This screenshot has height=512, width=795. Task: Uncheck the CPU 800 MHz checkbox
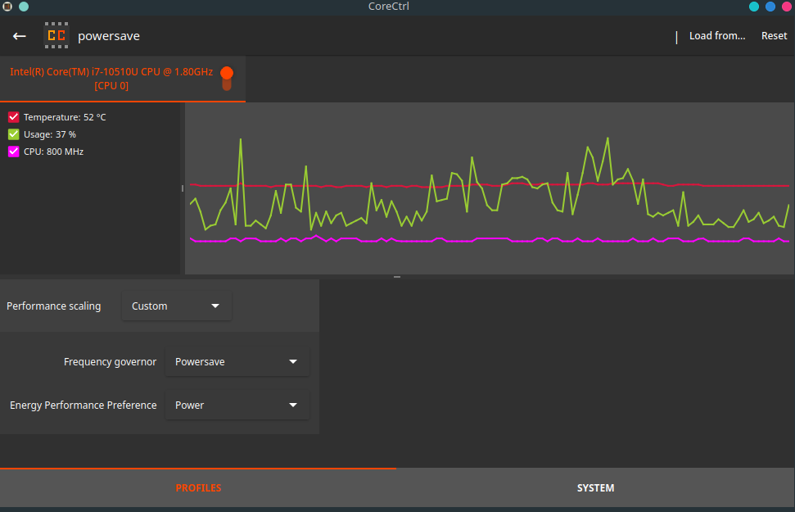tap(14, 152)
